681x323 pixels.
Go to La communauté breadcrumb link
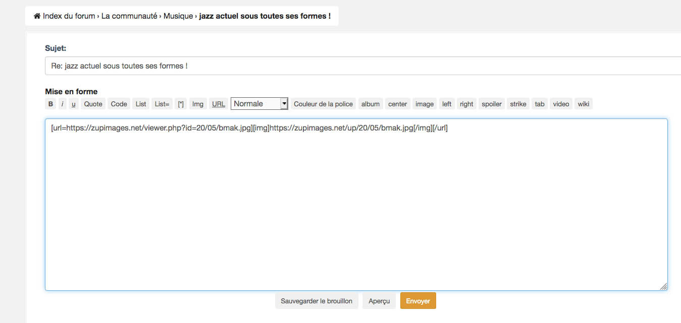click(x=129, y=16)
